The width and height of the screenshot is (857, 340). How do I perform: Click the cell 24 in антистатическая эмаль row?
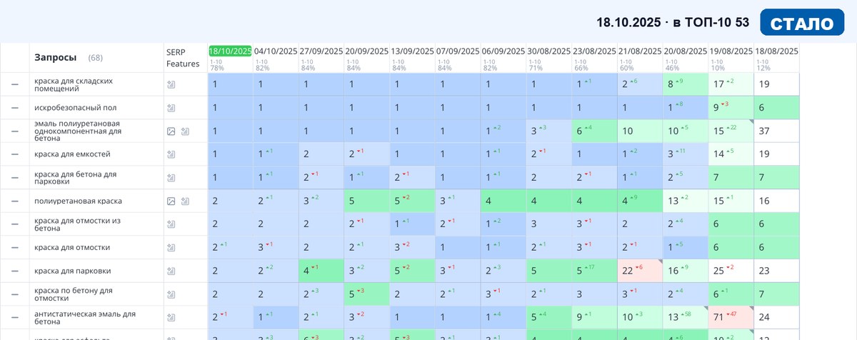click(776, 318)
